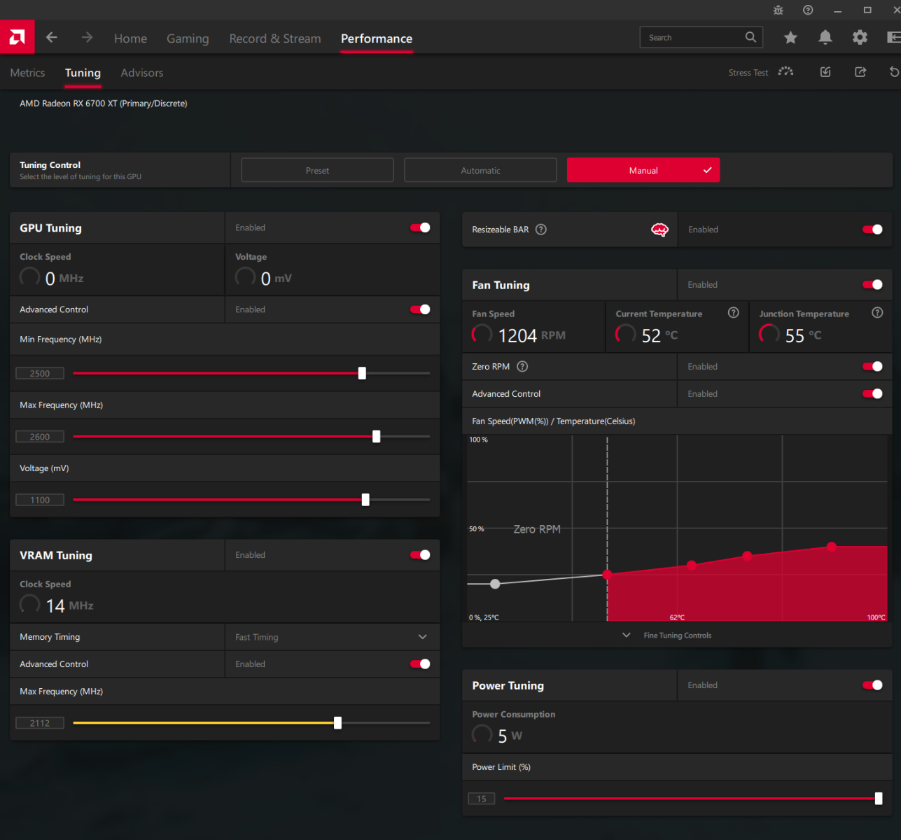
Task: Open Zero RPM help icon
Action: [522, 367]
